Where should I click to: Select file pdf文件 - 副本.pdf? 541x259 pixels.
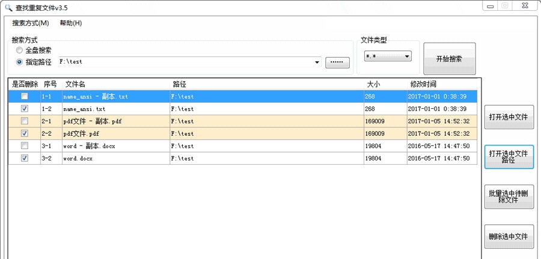click(x=93, y=121)
